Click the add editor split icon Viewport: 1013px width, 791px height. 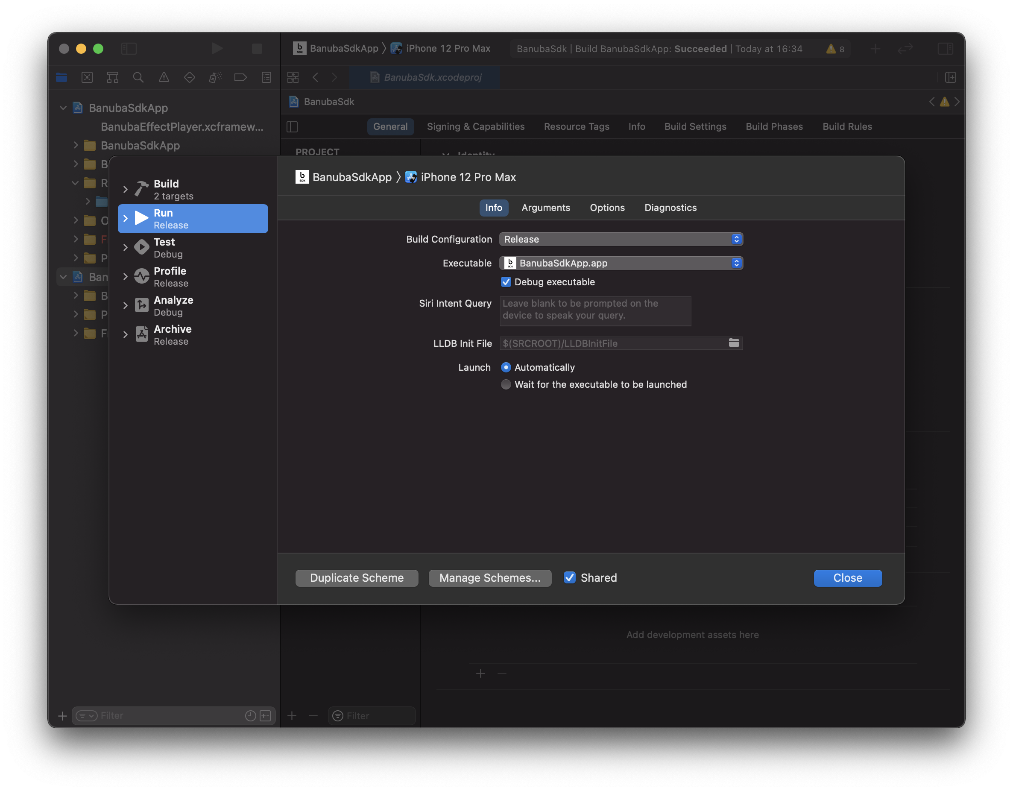click(x=950, y=77)
